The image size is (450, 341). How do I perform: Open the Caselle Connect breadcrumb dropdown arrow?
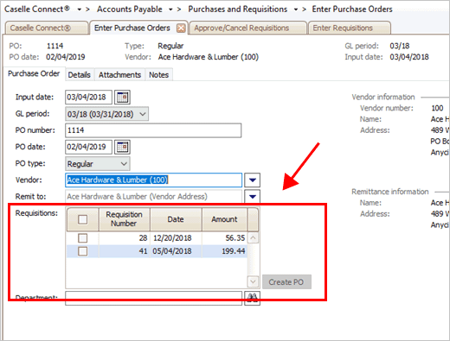pyautogui.click(x=80, y=9)
